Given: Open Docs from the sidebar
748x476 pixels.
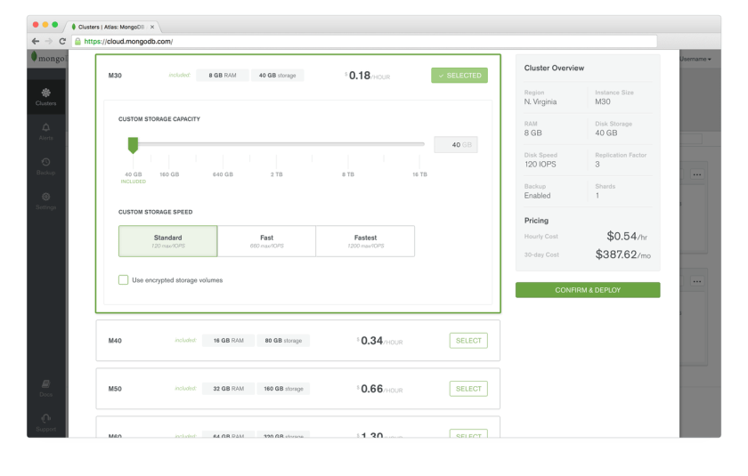Looking at the screenshot, I should pyautogui.click(x=45, y=388).
